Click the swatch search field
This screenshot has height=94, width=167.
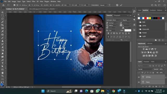(153, 15)
